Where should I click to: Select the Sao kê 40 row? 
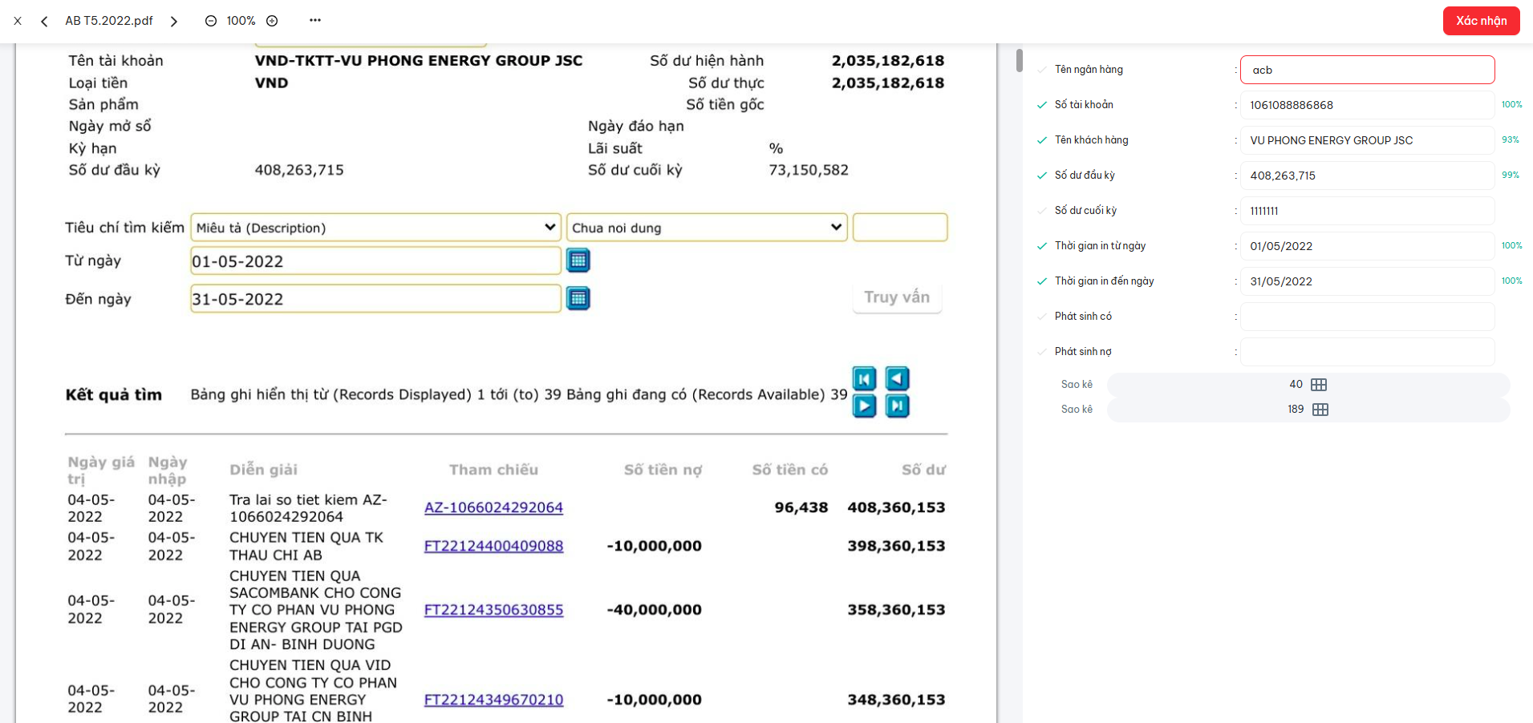click(x=1308, y=385)
